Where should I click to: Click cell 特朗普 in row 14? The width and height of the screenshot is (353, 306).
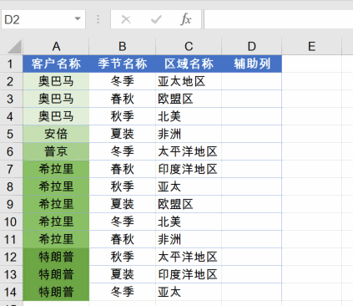56,292
